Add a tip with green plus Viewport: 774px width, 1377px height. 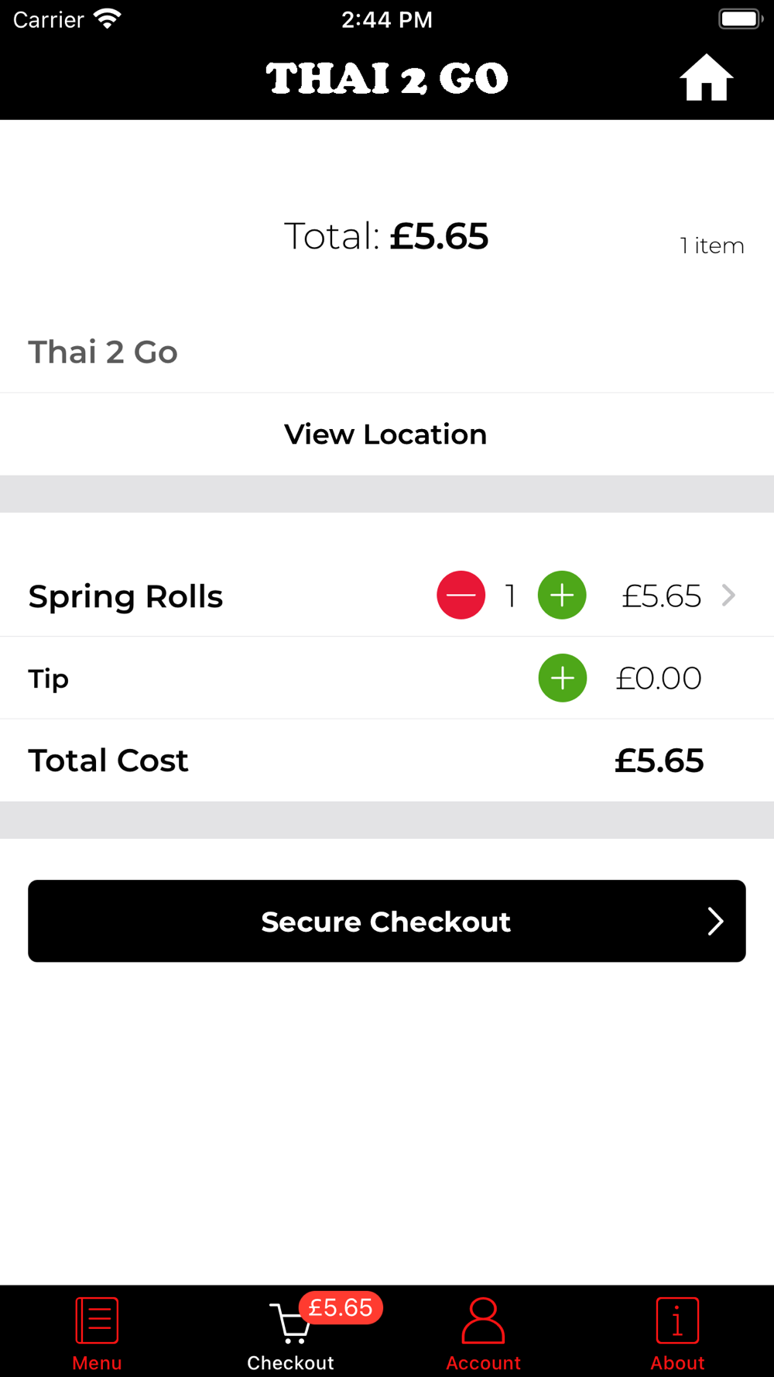tap(563, 678)
